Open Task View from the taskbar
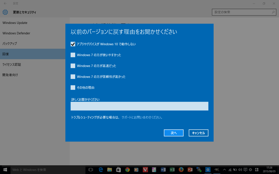Screen dimensions: 279x174 click(x=91, y=170)
